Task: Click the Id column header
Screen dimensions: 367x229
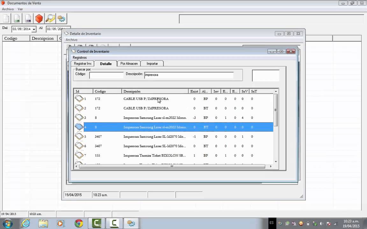Action: click(83, 91)
